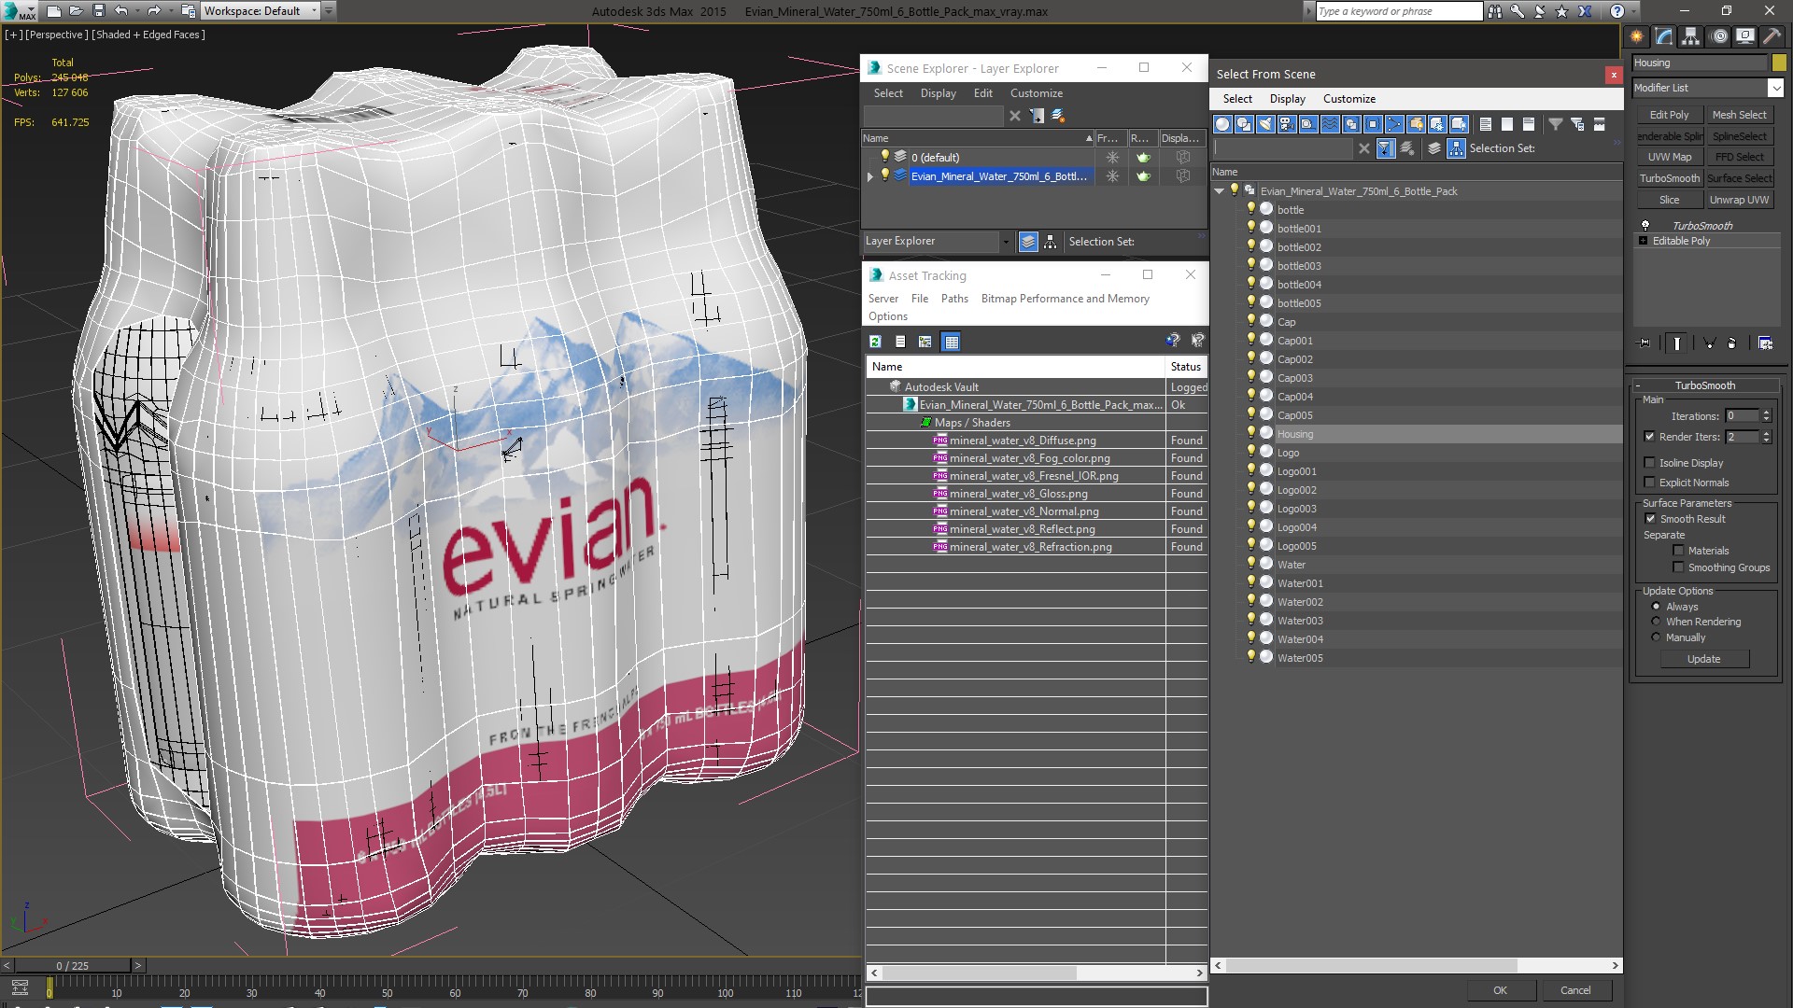The height and width of the screenshot is (1008, 1793).
Task: Toggle Display Geometry filter in Select From Scene
Action: (x=1222, y=124)
